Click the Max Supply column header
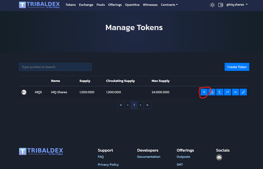 pos(161,81)
